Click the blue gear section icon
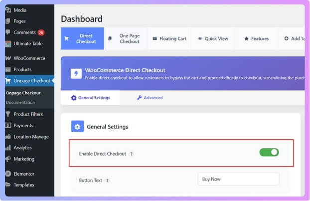Viewport: 310px width, 201px height. coord(77,126)
